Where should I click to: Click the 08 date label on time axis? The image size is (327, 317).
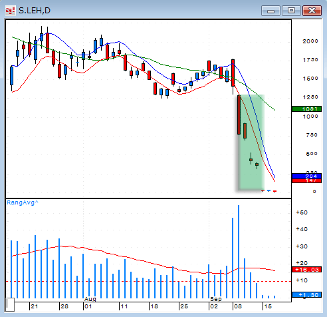(x=238, y=306)
